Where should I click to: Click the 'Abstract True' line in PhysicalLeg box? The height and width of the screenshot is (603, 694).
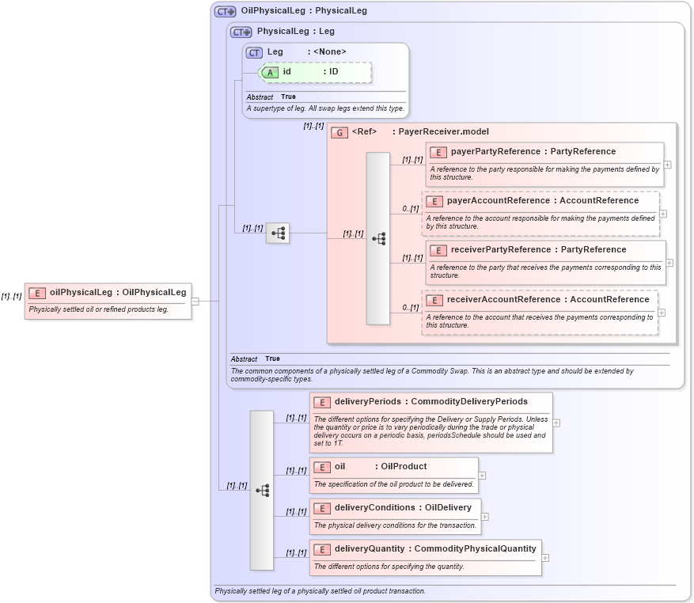[255, 359]
